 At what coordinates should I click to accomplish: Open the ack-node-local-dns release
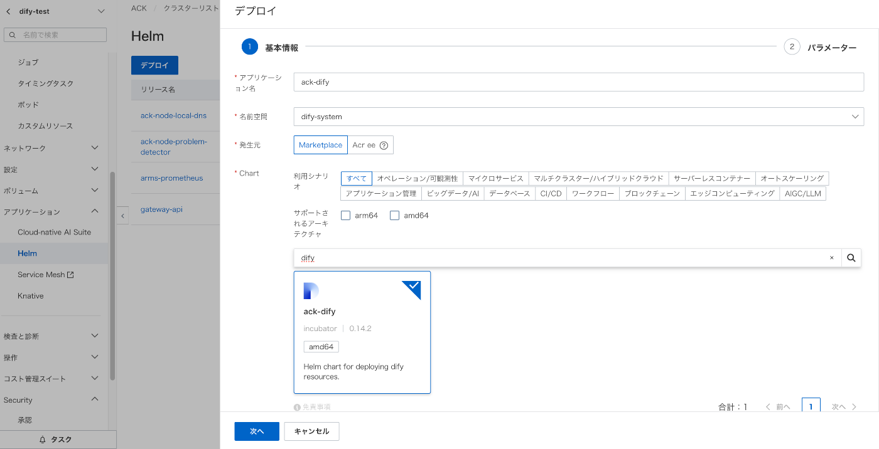[x=173, y=115]
